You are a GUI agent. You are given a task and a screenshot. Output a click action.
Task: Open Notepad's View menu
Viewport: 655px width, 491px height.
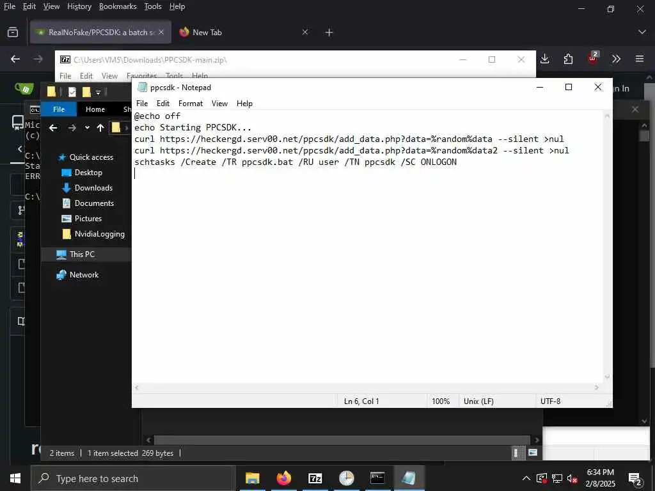tap(220, 104)
